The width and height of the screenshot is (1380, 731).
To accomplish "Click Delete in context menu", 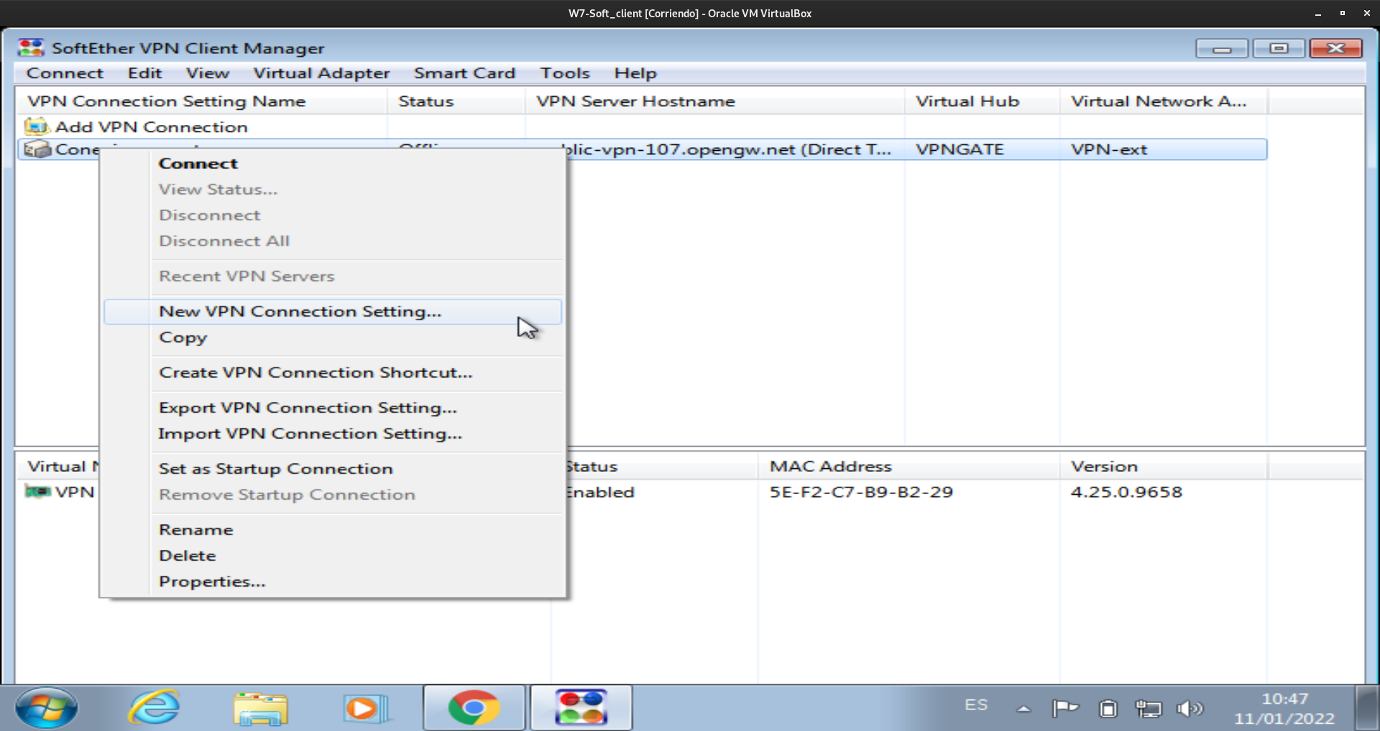I will [187, 556].
